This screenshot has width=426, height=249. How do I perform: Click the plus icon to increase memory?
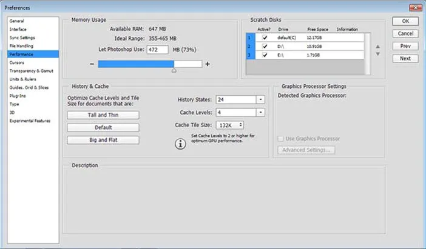tap(208, 64)
